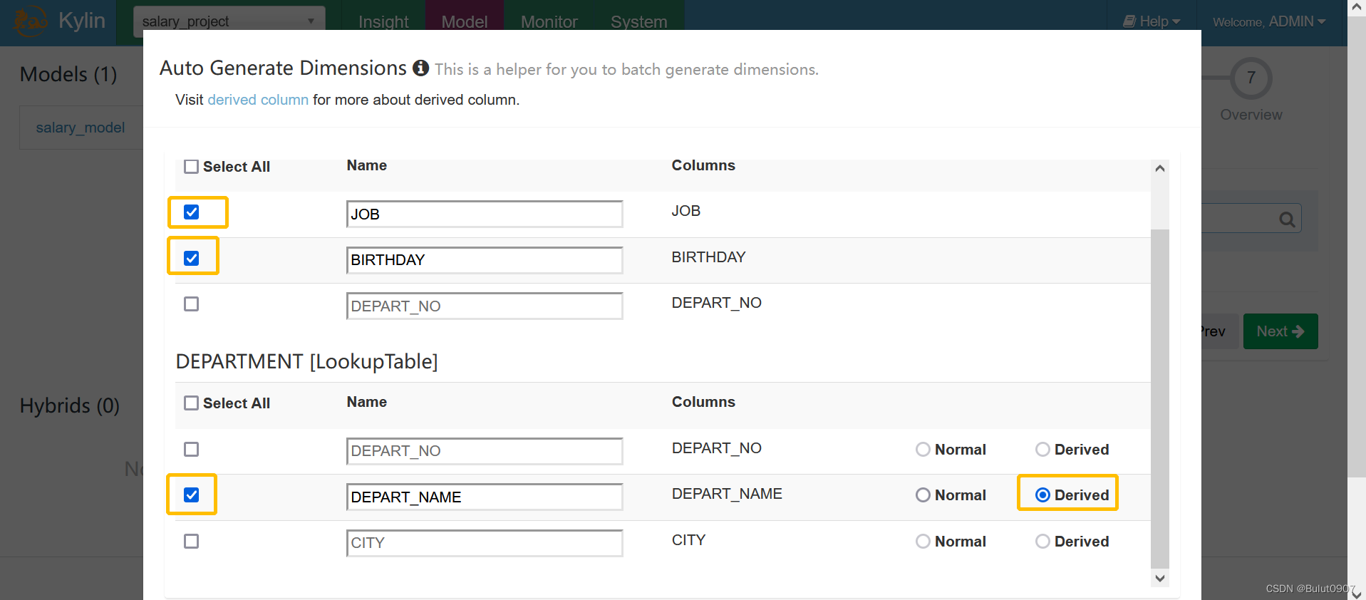Click the DEPART_NAME column name text
Screen dimensions: 1366x600
click(x=727, y=494)
